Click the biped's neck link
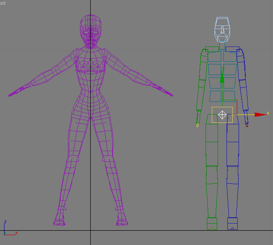The height and width of the screenshot is (245, 273). [x=222, y=45]
